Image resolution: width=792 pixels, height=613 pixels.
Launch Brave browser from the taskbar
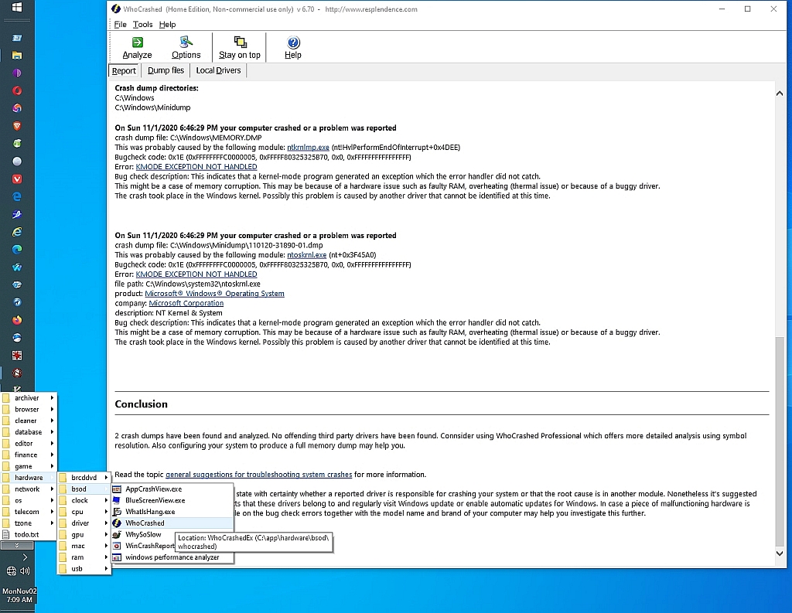tap(17, 126)
